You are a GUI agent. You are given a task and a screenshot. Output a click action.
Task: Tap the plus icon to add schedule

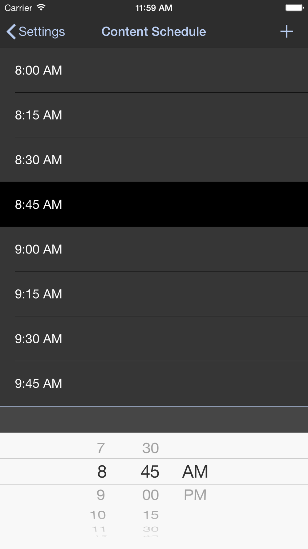point(286,31)
